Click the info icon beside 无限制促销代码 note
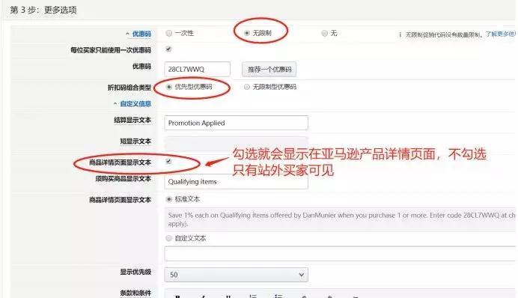 [x=400, y=34]
